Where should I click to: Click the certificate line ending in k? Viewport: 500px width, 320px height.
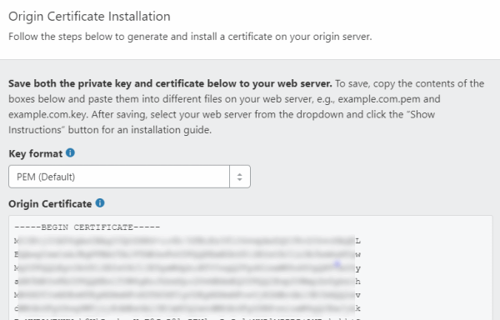(187, 308)
